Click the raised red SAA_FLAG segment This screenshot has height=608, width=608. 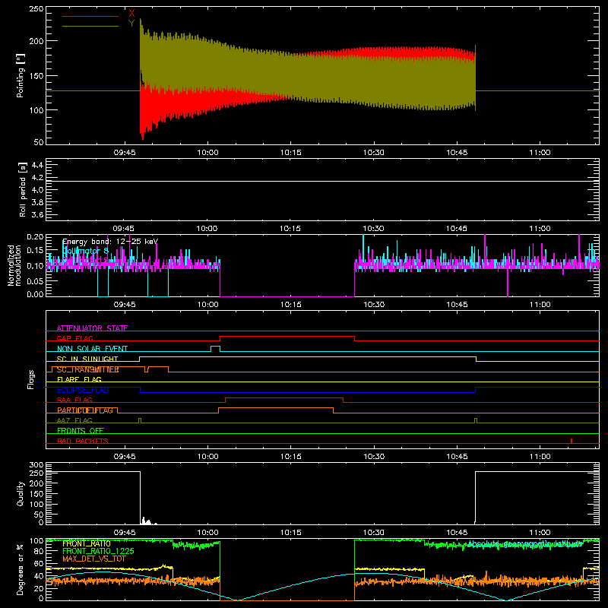click(x=284, y=398)
